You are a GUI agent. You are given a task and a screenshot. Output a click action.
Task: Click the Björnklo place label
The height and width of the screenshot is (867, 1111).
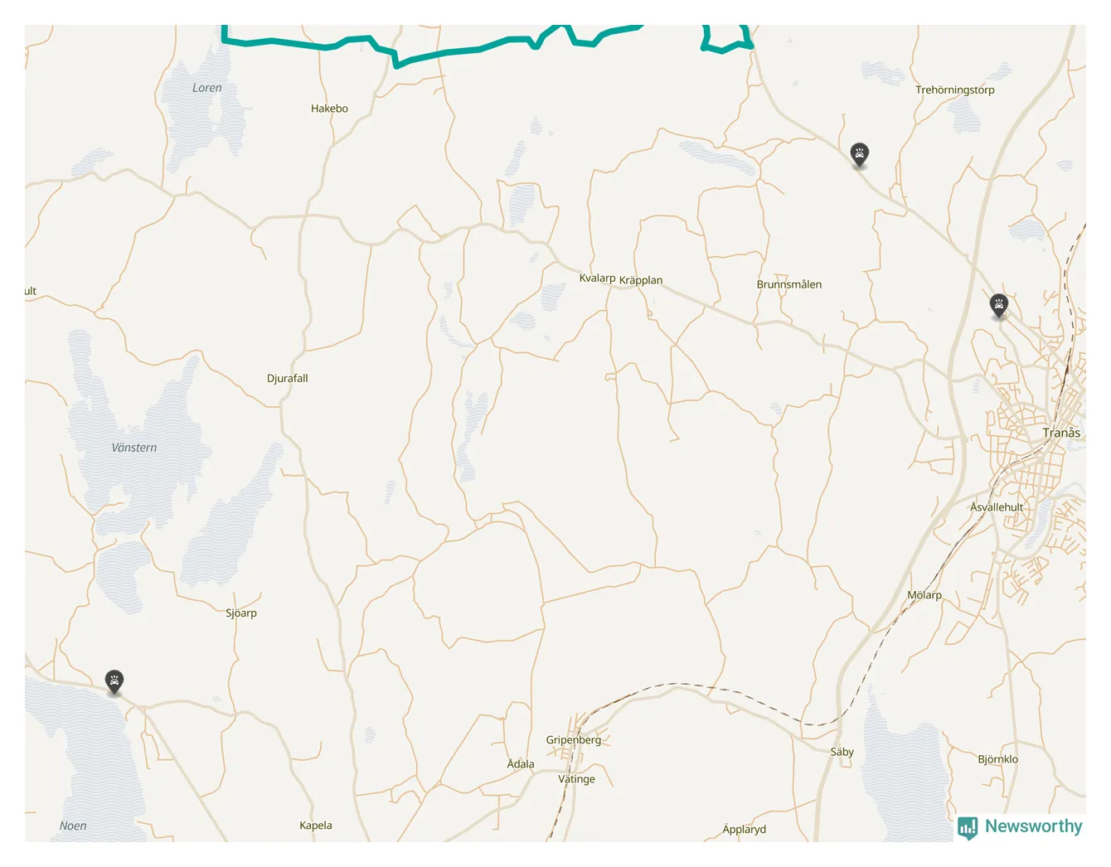(998, 759)
